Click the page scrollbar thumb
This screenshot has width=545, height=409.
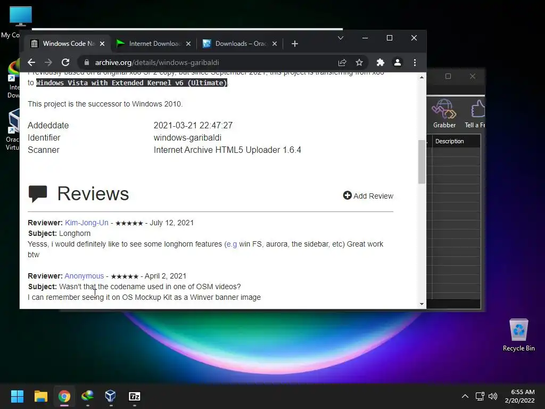(422, 161)
